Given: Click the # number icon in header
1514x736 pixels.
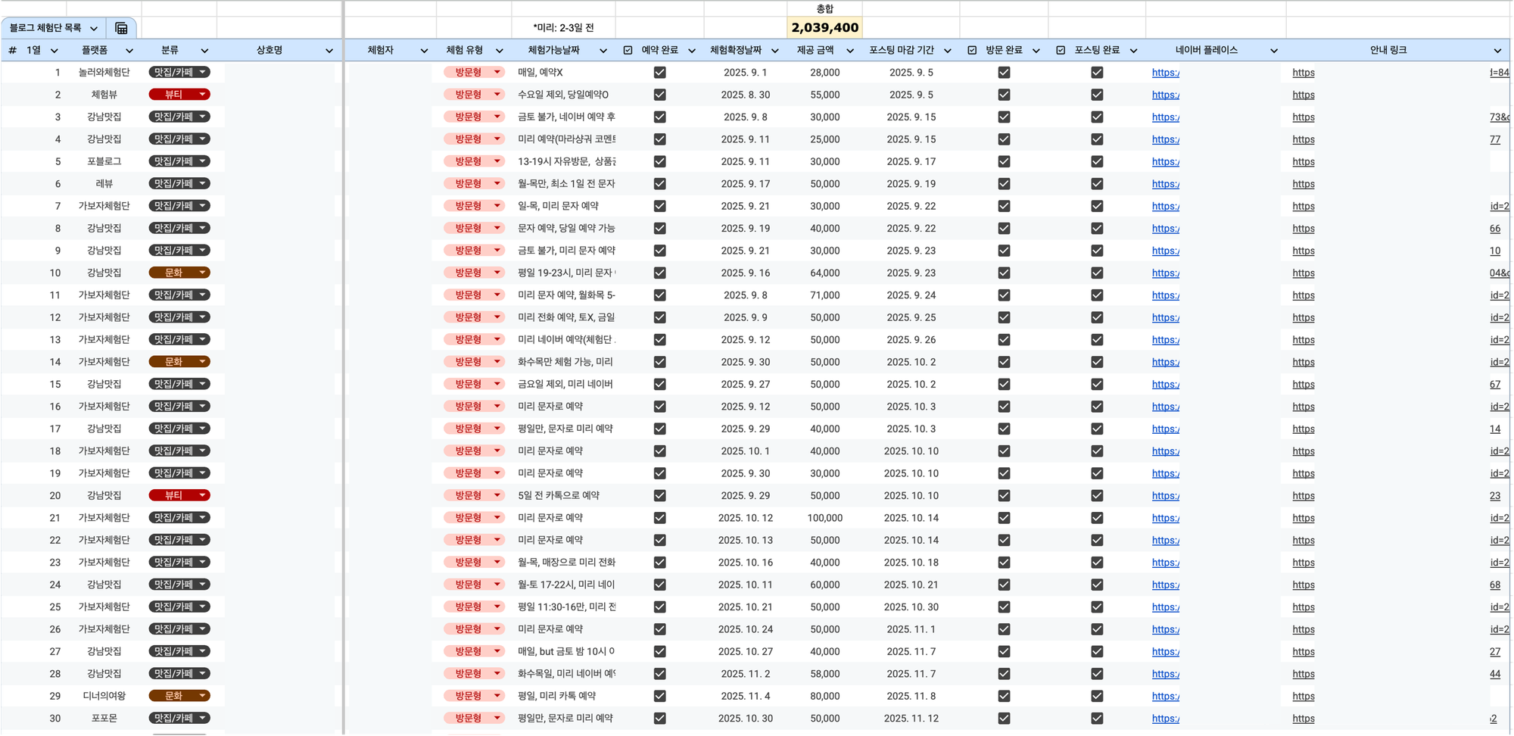Looking at the screenshot, I should 12,50.
